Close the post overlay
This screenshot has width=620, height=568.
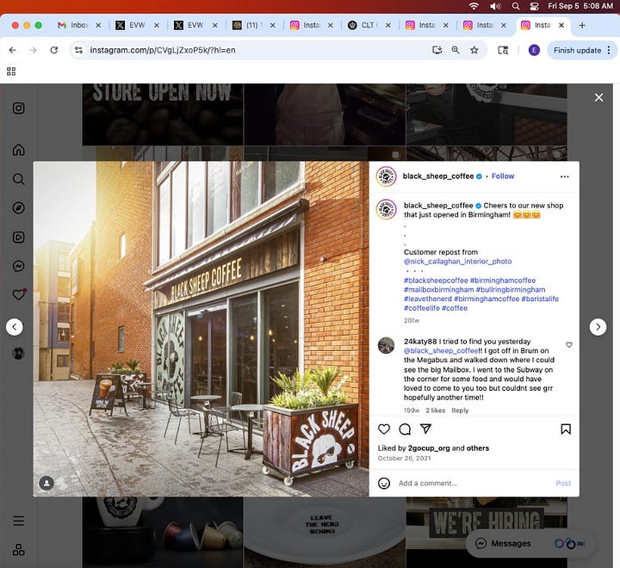point(599,97)
